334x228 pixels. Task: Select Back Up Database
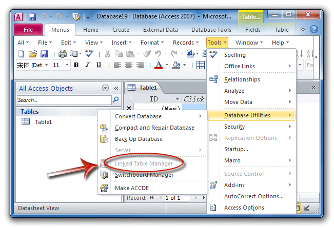point(152,139)
